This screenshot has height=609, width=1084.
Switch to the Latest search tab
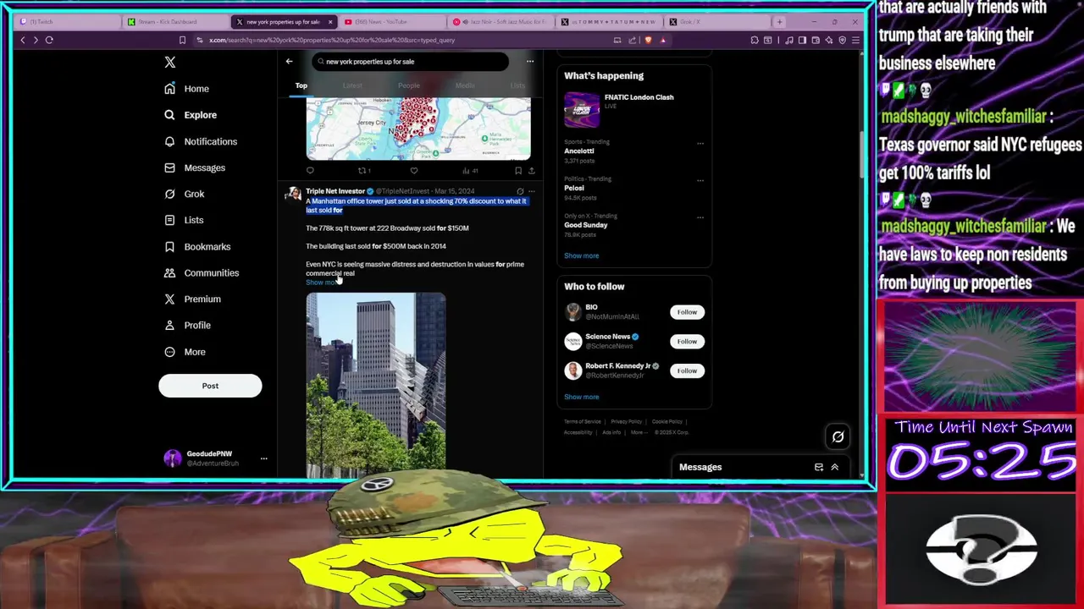pyautogui.click(x=352, y=85)
